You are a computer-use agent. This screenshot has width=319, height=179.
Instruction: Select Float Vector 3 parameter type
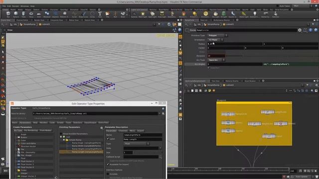pyautogui.click(x=27, y=164)
